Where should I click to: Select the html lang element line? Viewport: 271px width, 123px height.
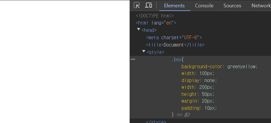156,23
